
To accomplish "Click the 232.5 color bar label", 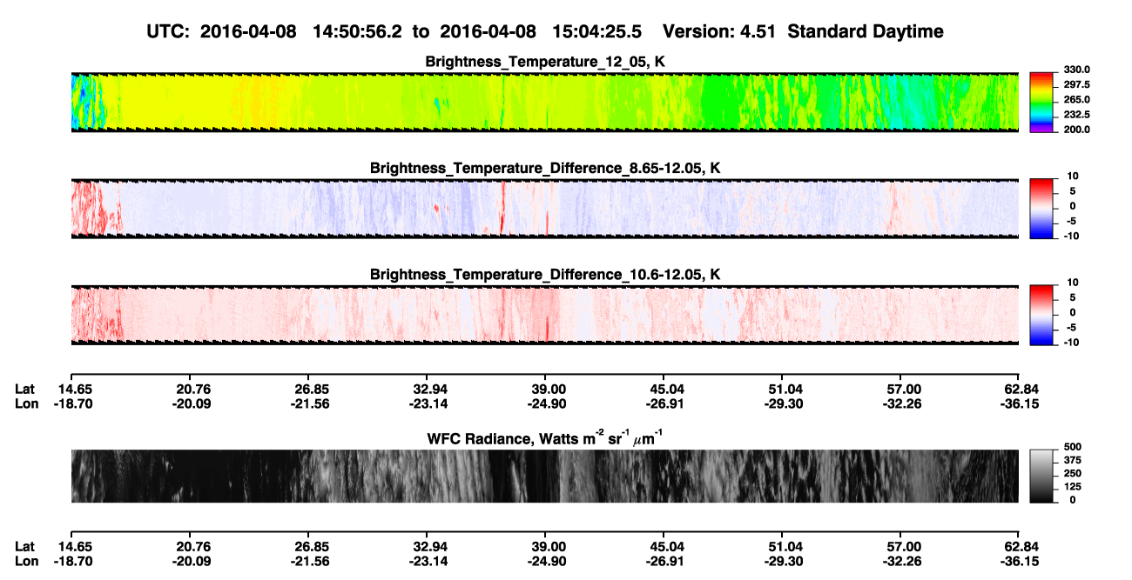I will coord(1077,115).
